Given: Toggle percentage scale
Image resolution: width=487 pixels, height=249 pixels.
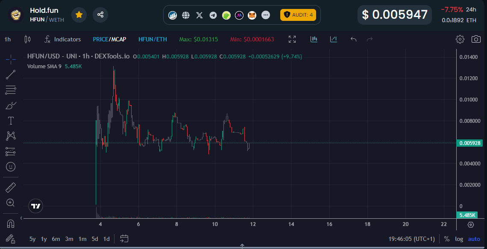Looking at the screenshot, I should (x=446, y=239).
